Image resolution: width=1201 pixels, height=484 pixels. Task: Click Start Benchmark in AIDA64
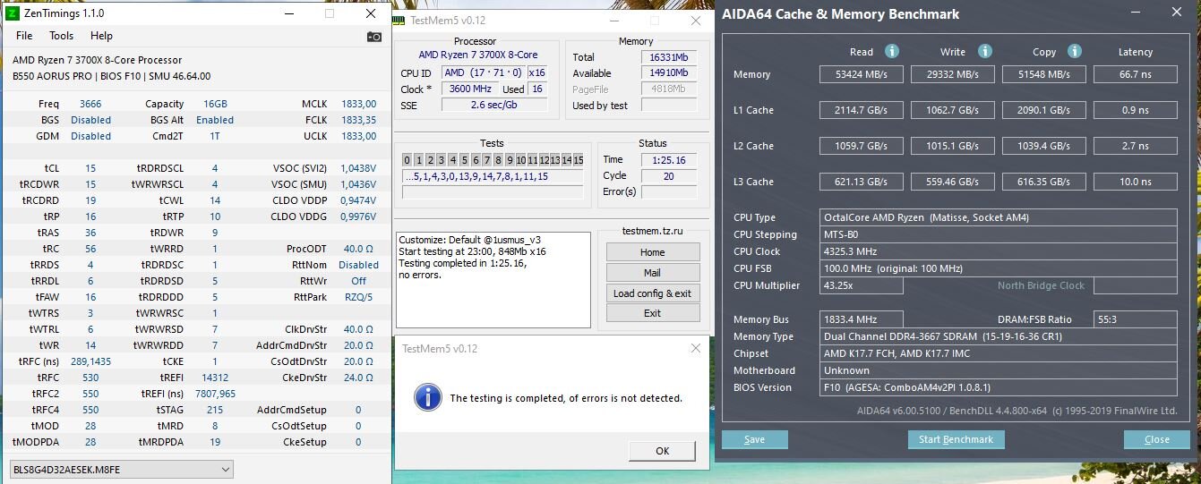(956, 439)
